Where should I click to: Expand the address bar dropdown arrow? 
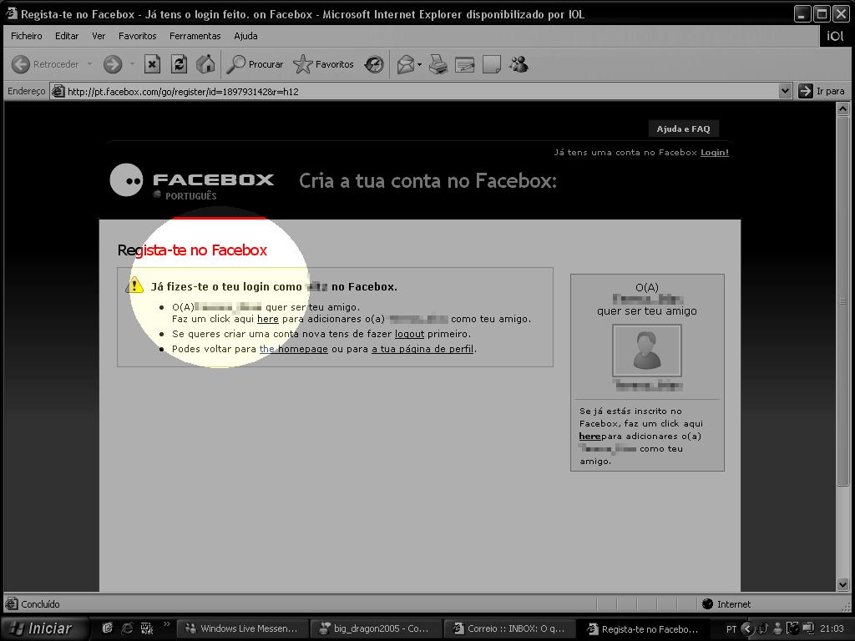[x=785, y=91]
